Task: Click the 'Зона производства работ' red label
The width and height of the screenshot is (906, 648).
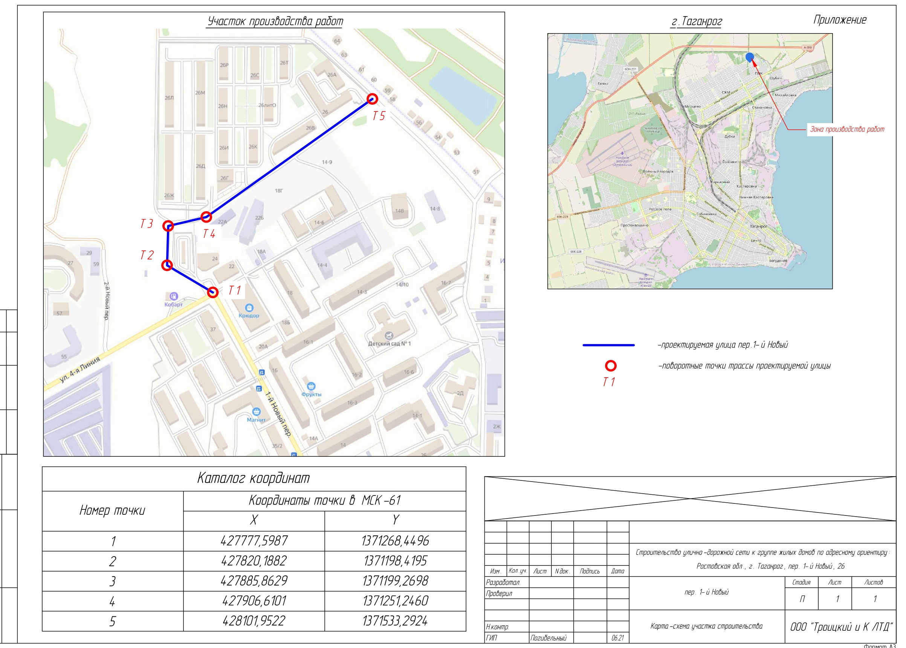Action: click(847, 129)
